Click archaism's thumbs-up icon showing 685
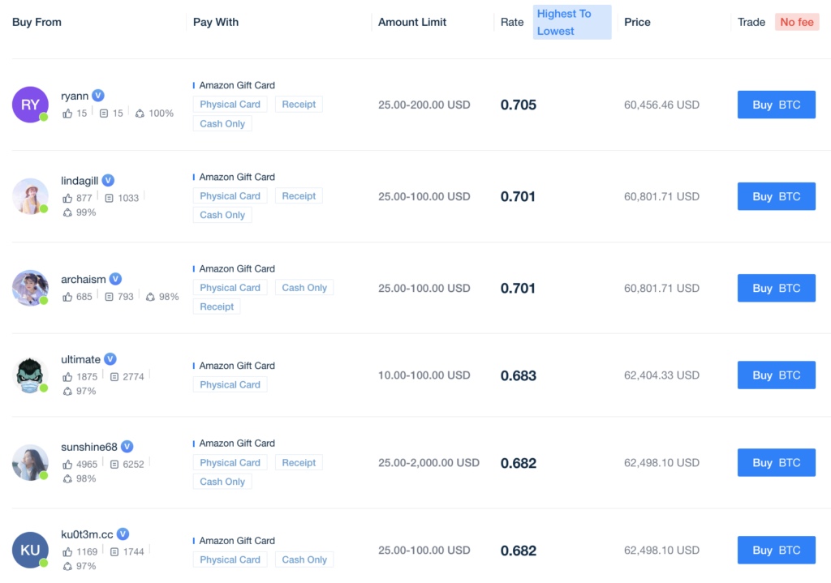831x583 pixels. click(x=67, y=297)
